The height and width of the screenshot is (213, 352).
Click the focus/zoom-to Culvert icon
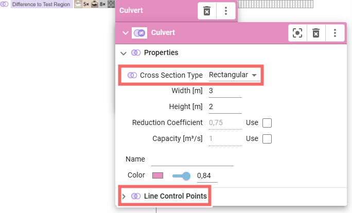point(297,33)
